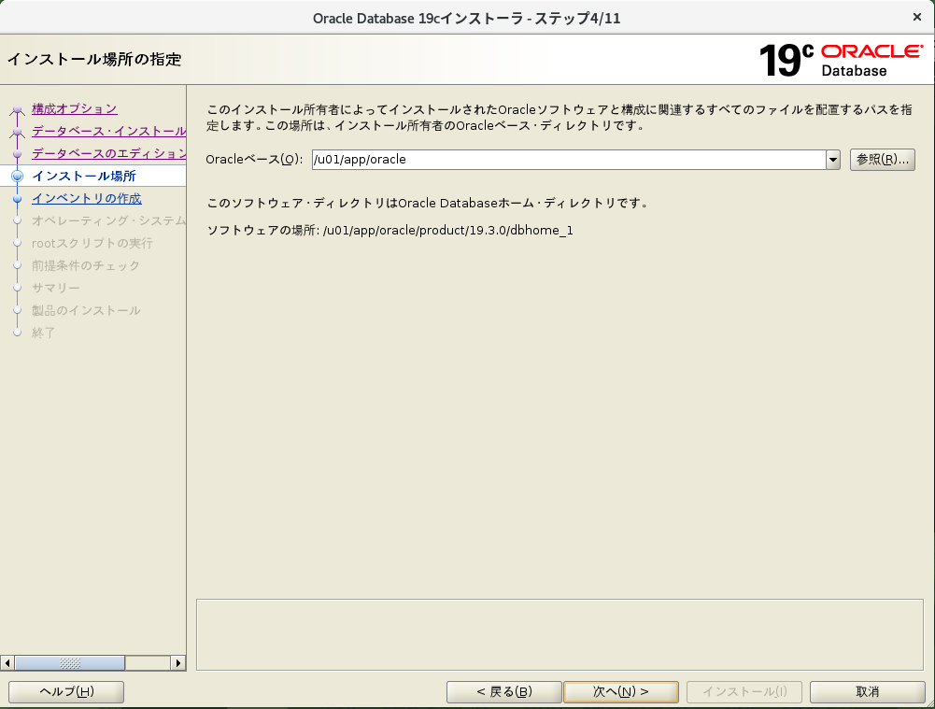Click the インベントリの作成 step bullet icon
The height and width of the screenshot is (709, 935).
pyautogui.click(x=17, y=198)
